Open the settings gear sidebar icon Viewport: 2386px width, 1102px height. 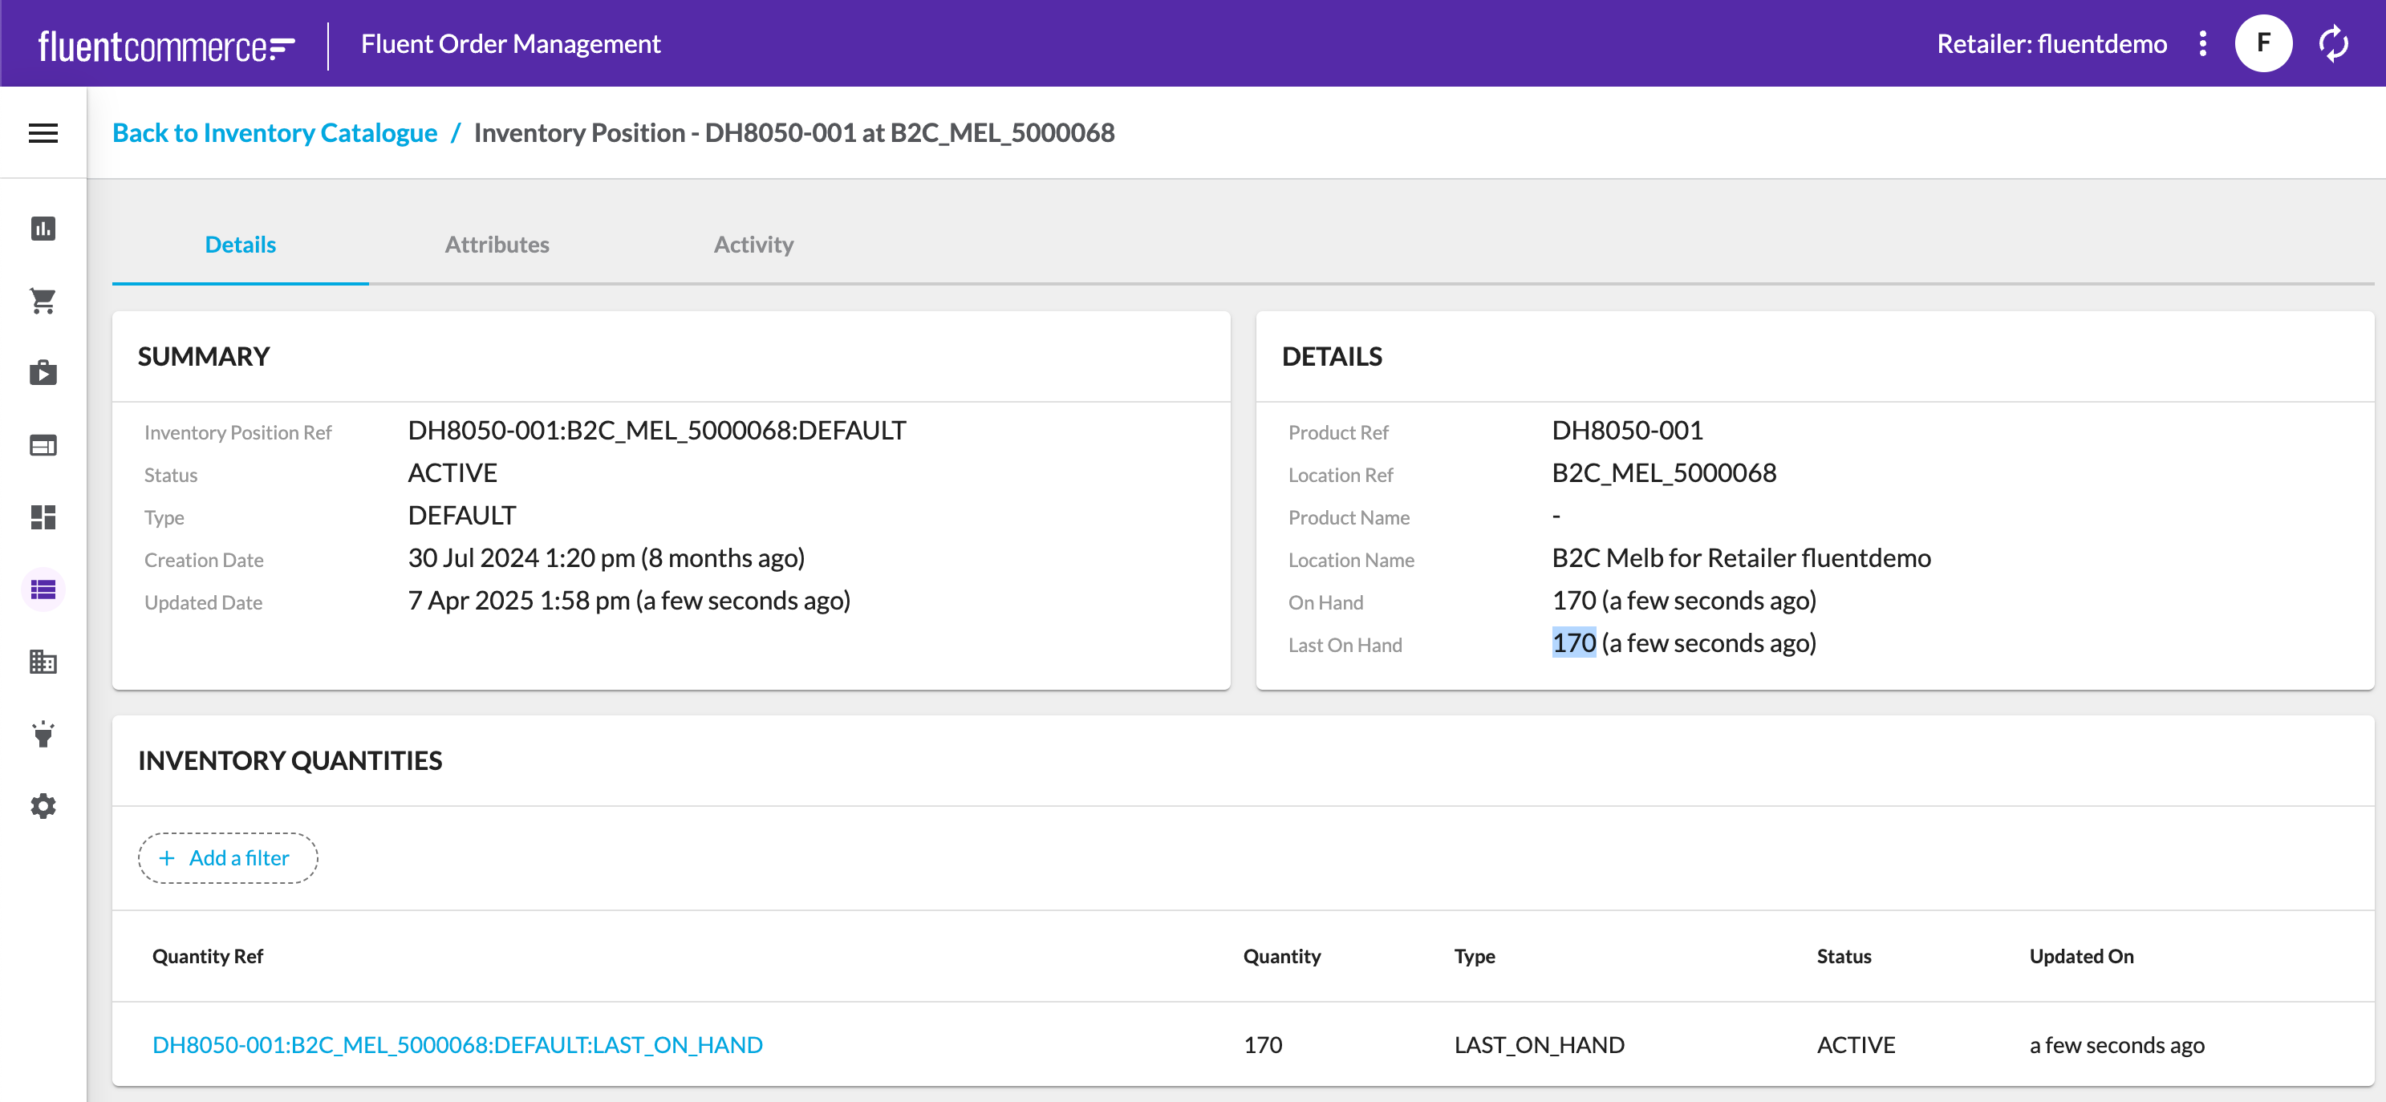tap(43, 806)
